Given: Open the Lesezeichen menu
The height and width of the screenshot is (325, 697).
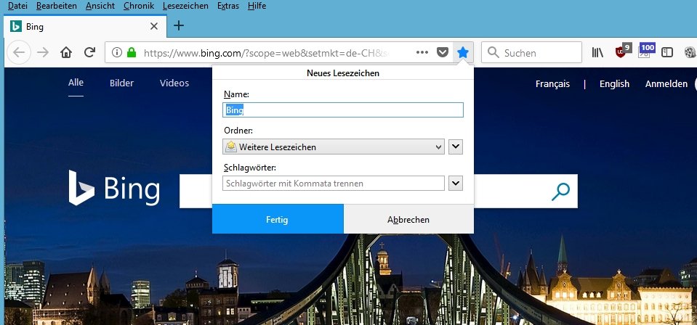Looking at the screenshot, I should [185, 6].
